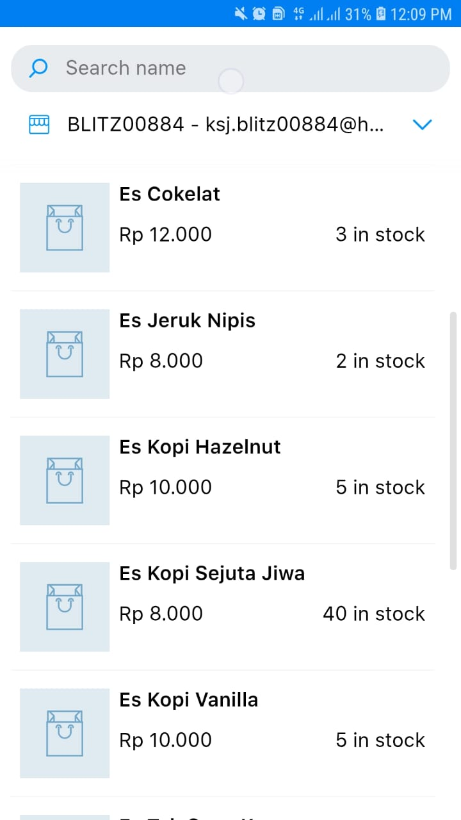Open the Es Cokelat product name

170,194
